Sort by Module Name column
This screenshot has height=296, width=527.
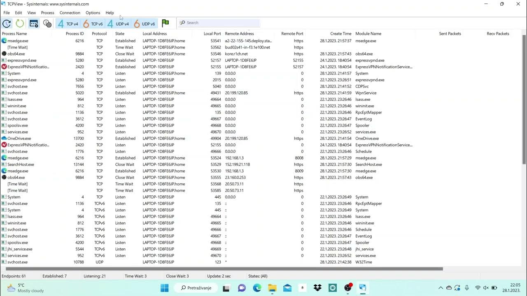368,34
